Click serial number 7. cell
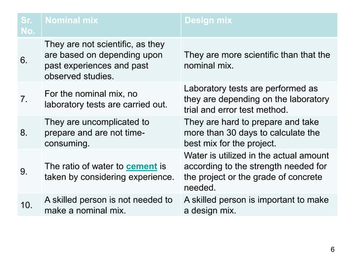Screen dimensions: 356x267 [25, 99]
